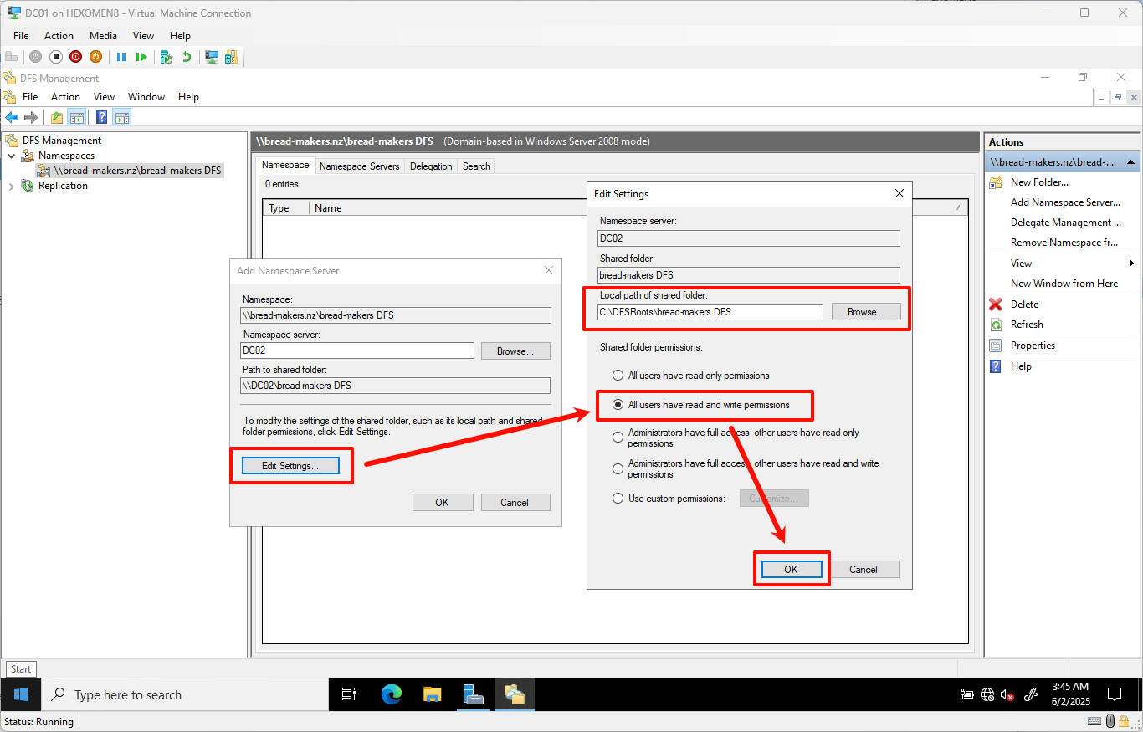Toggle the Show/Hide Console Tree icon
1143x732 pixels.
point(76,117)
